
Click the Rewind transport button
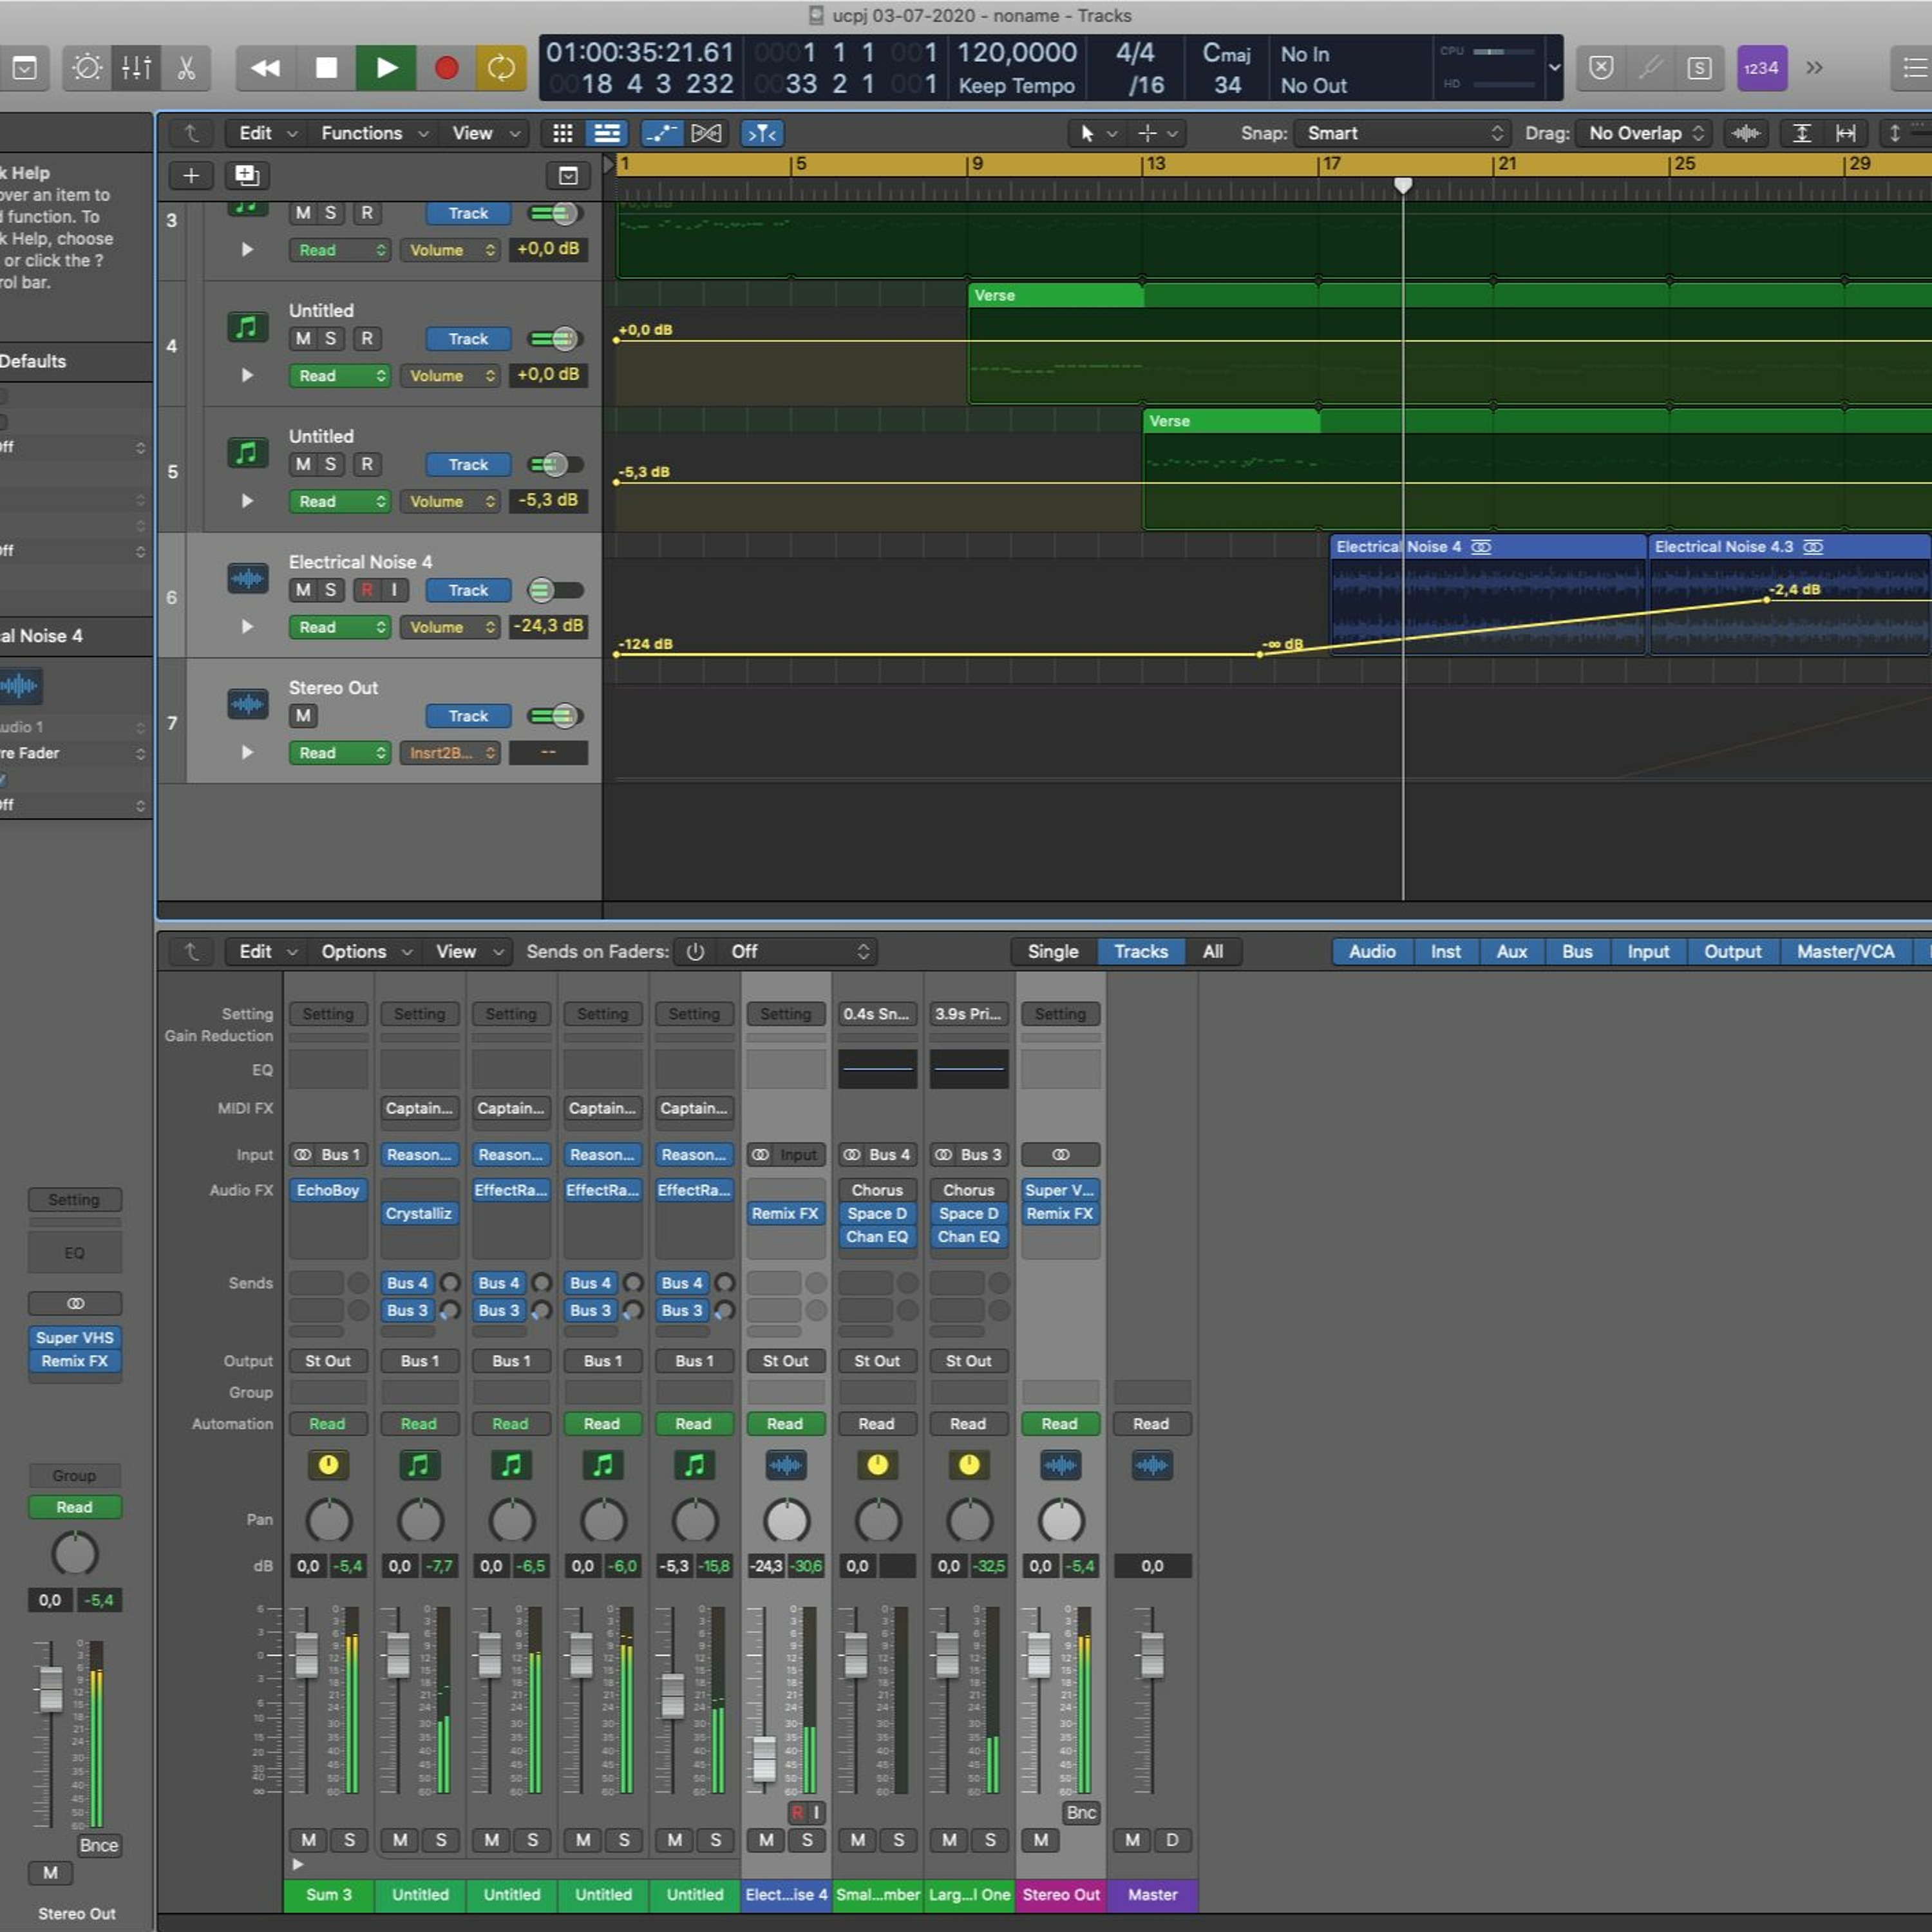265,68
